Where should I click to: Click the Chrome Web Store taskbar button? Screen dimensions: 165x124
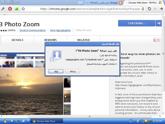pos(46,121)
